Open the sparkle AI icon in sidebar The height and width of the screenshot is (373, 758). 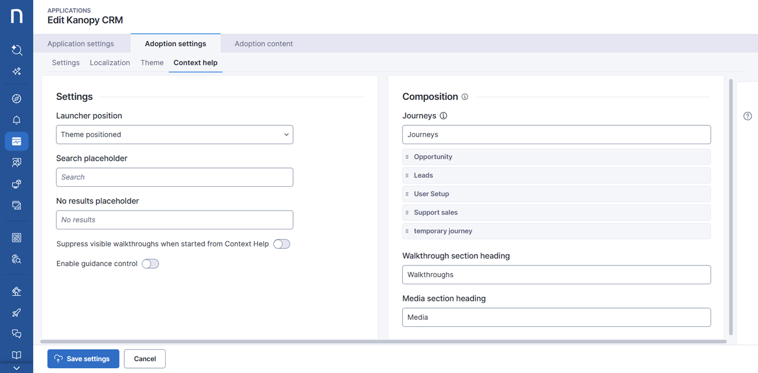pos(17,72)
